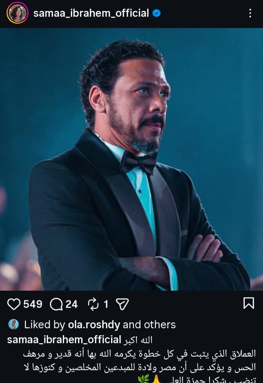Open the 24 comments count
Viewport: 263px width, 383px height.
click(x=72, y=304)
